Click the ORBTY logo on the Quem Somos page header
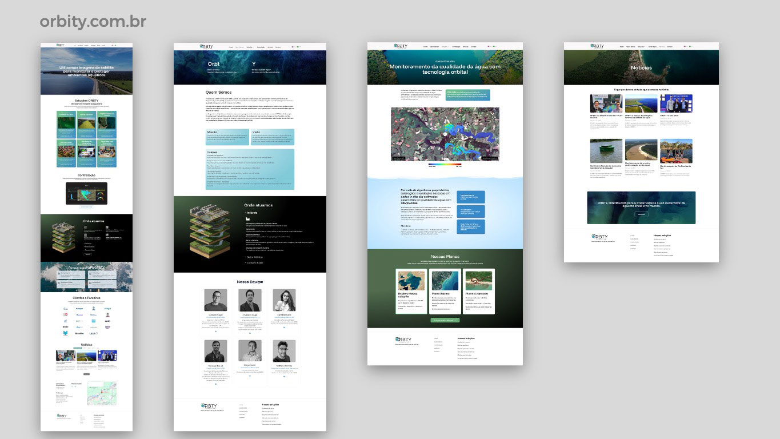This screenshot has width=780, height=439. (206, 46)
